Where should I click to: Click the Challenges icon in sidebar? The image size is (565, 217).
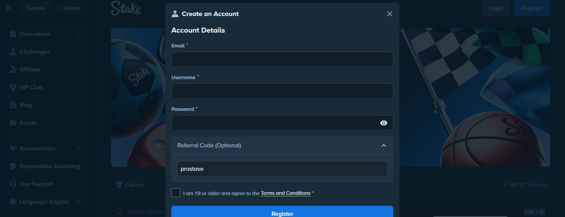(x=13, y=52)
